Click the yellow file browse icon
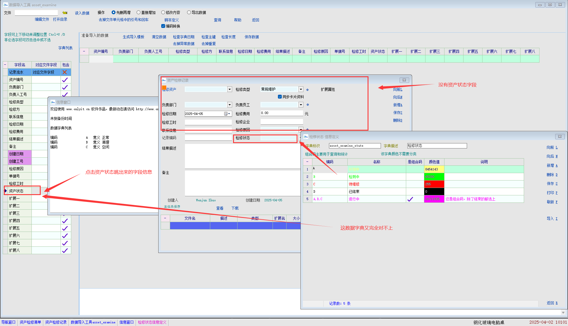The height and width of the screenshot is (326, 568). (x=65, y=13)
